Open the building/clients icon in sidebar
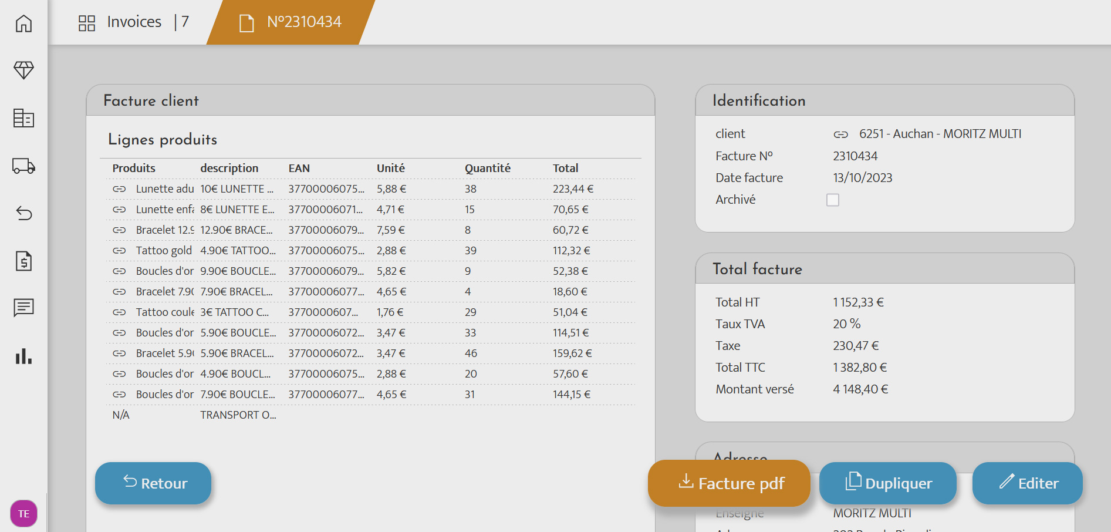The image size is (1111, 532). tap(23, 118)
